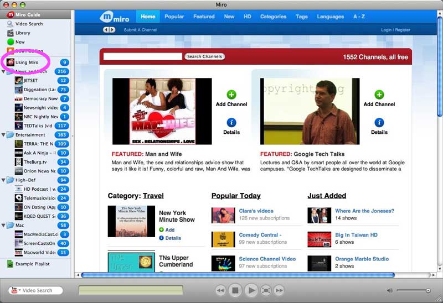Viewport: 443px width, 303px height.
Task: Collapse the Entertainment folder in sidebar
Action: (x=4, y=135)
